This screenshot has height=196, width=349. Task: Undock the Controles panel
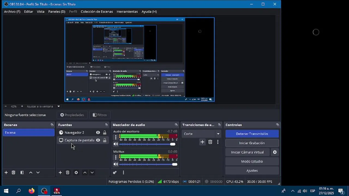pos(278,125)
